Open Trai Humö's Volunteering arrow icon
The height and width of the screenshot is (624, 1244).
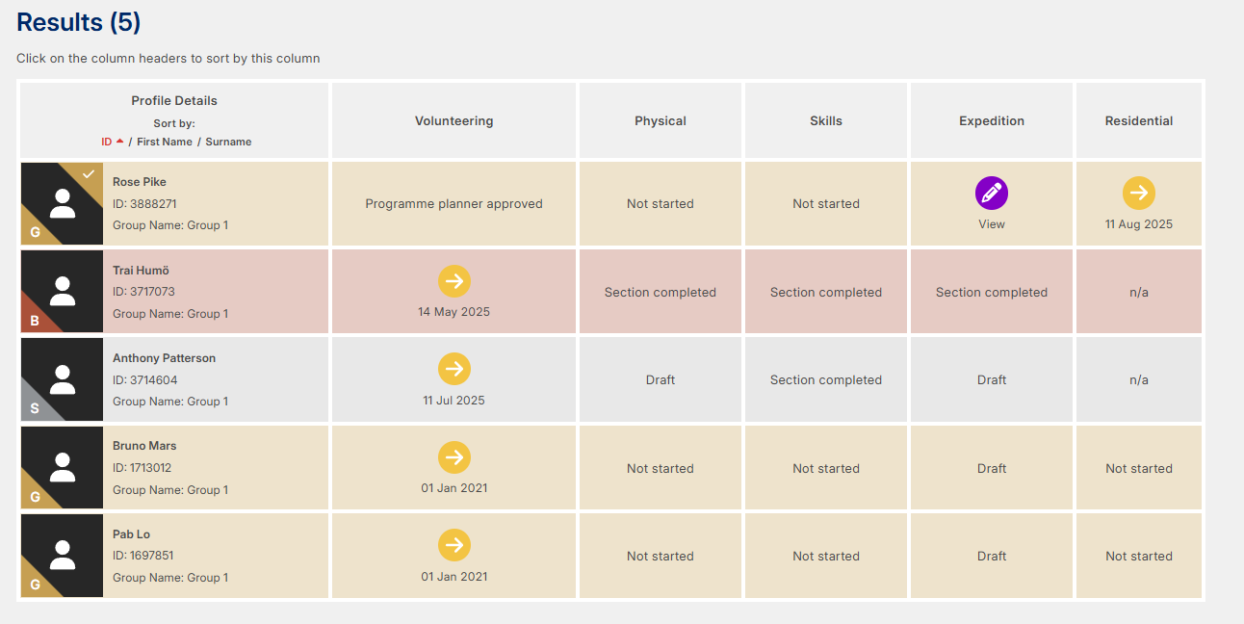tap(454, 281)
